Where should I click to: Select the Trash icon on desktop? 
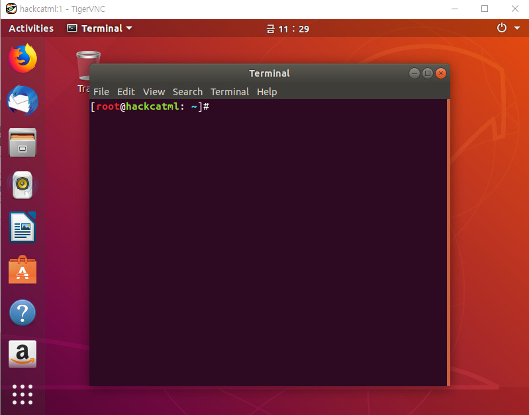pyautogui.click(x=83, y=71)
